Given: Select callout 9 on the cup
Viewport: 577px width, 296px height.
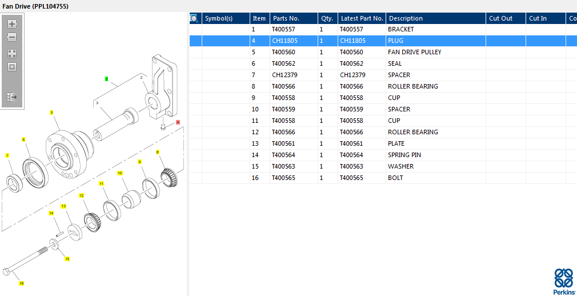Looking at the screenshot, I should (x=139, y=162).
